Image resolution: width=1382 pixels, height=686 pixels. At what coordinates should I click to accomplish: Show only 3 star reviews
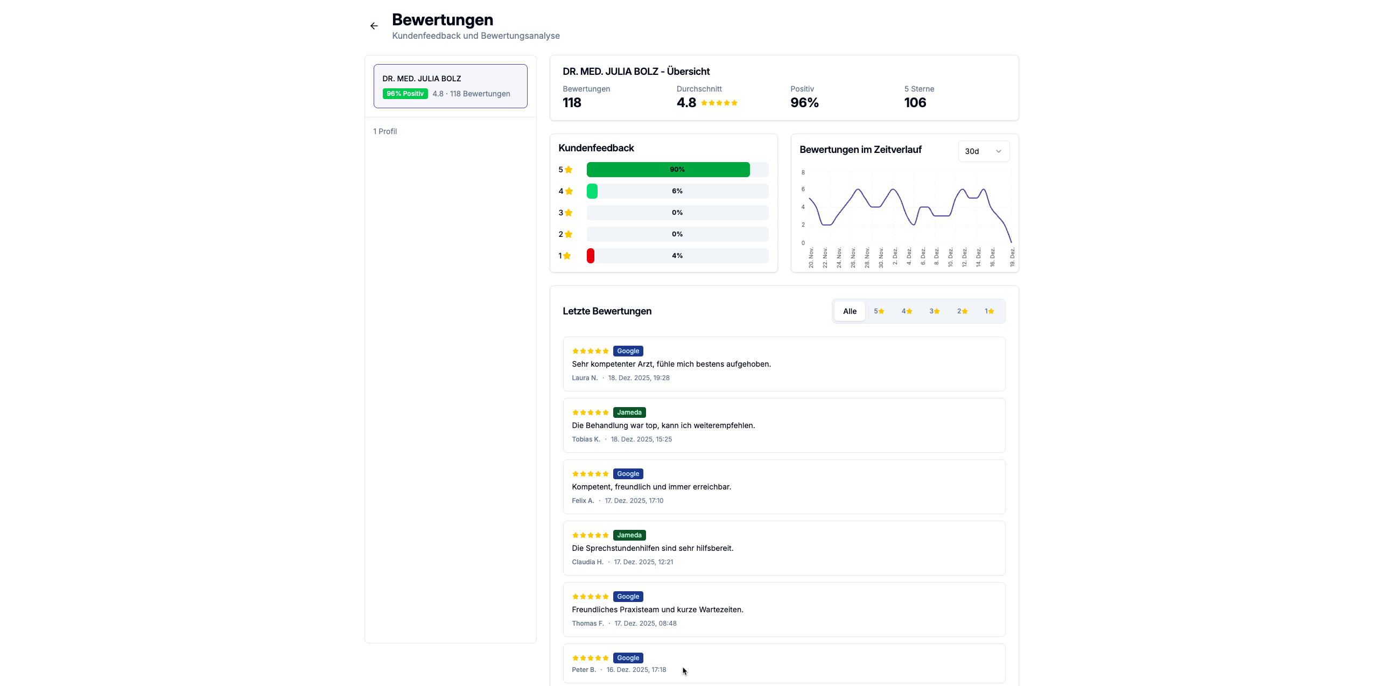click(934, 311)
